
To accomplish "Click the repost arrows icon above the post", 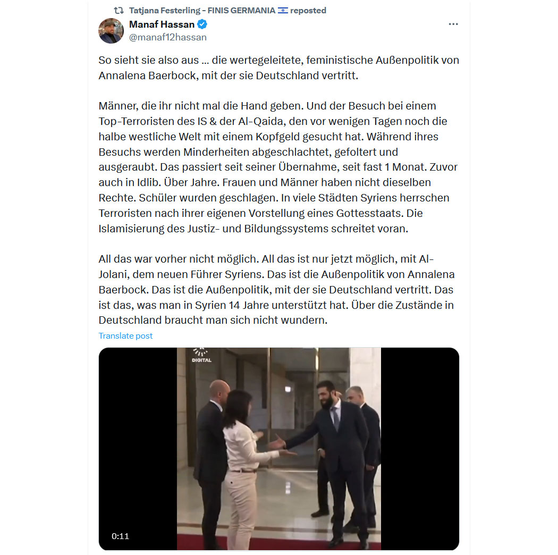I will coord(119,11).
